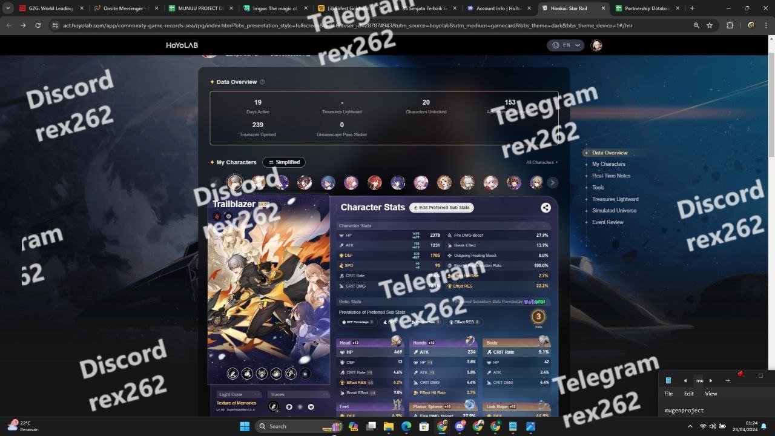
Task: Click the Texture of Memories light cone name
Action: coord(236,403)
